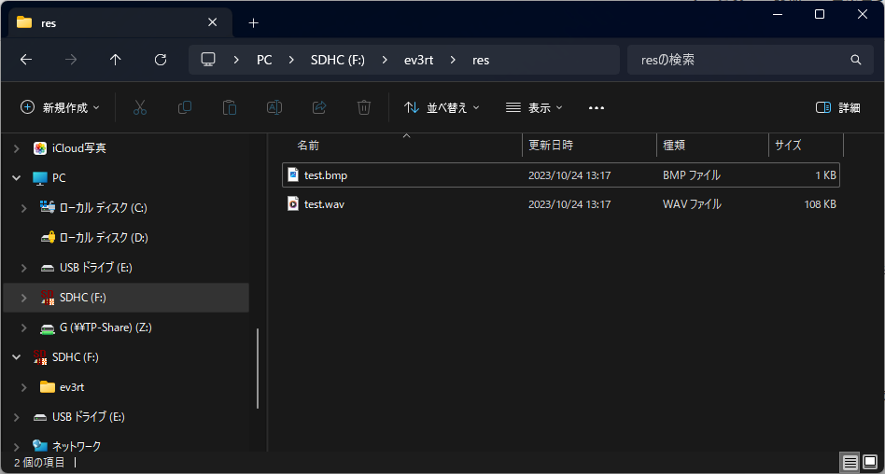The width and height of the screenshot is (885, 474).
Task: Select ev3rt folder in navigation pane
Action: pyautogui.click(x=72, y=387)
